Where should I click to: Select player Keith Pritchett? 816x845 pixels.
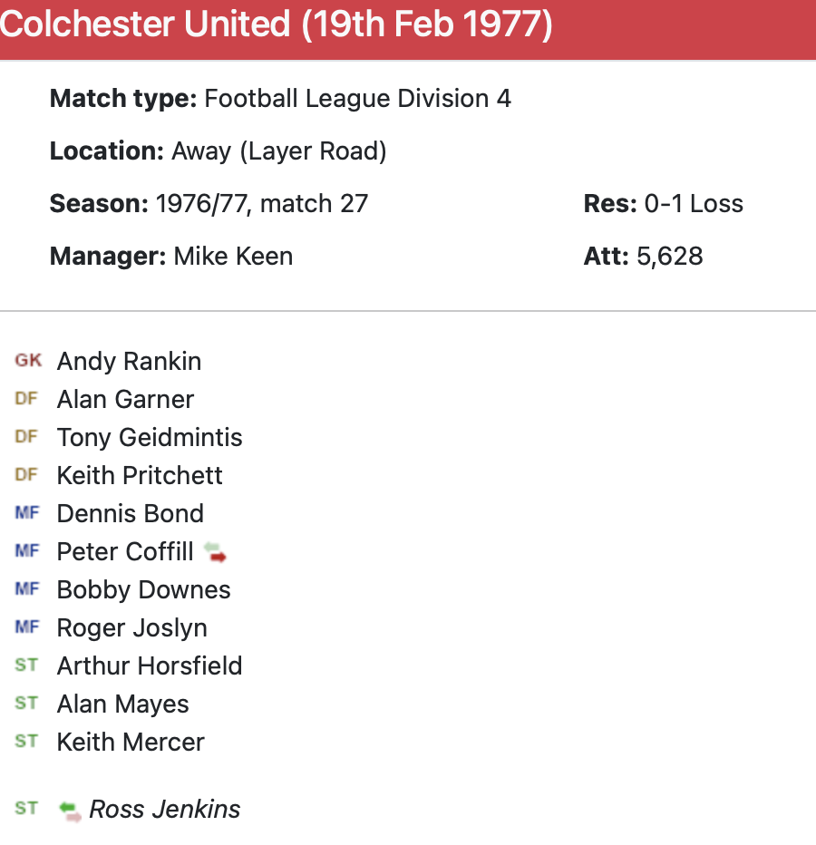[x=140, y=475]
